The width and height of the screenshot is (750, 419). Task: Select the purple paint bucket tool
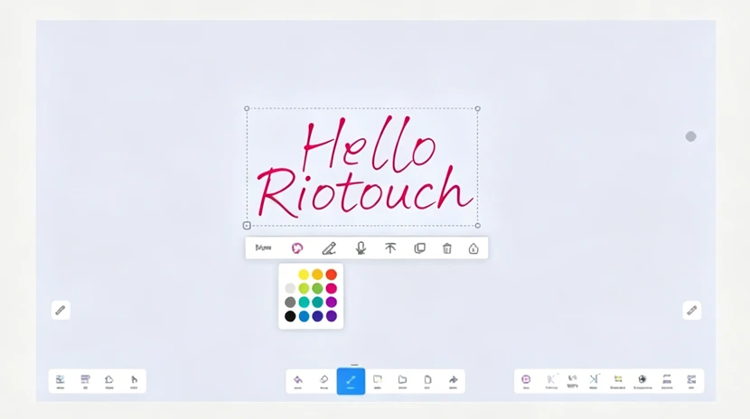pos(297,381)
